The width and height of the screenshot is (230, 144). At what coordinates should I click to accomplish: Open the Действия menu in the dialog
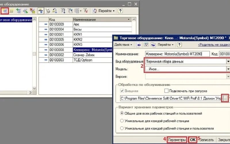[123, 45]
